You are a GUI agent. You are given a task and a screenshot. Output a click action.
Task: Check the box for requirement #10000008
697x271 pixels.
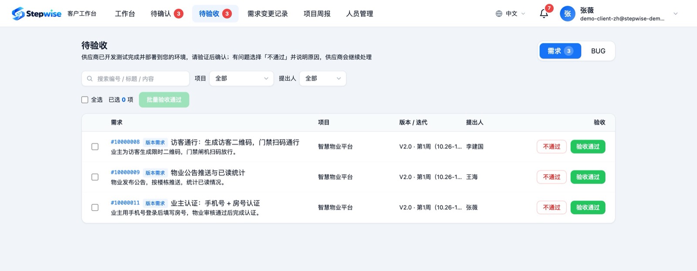[95, 147]
